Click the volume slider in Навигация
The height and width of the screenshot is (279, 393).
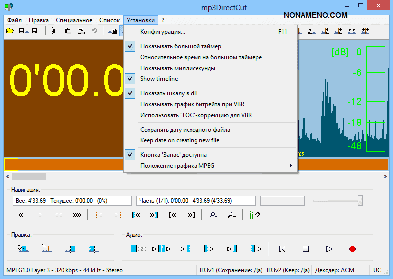(x=337, y=200)
